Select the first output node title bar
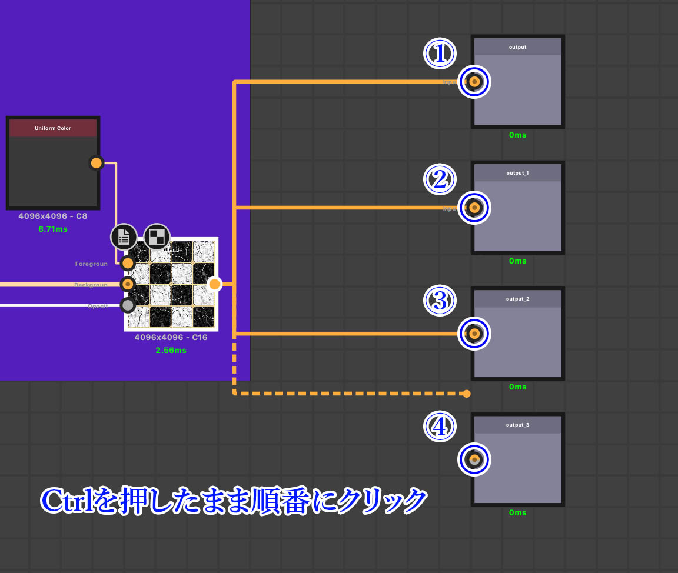The width and height of the screenshot is (678, 573). point(518,47)
